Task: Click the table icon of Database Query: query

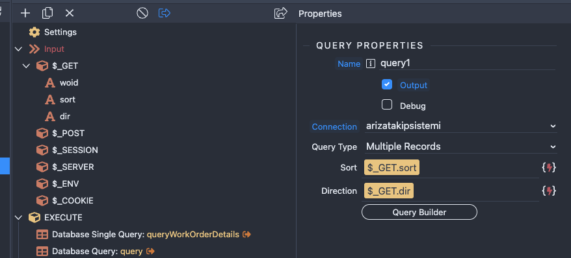Action: point(42,251)
